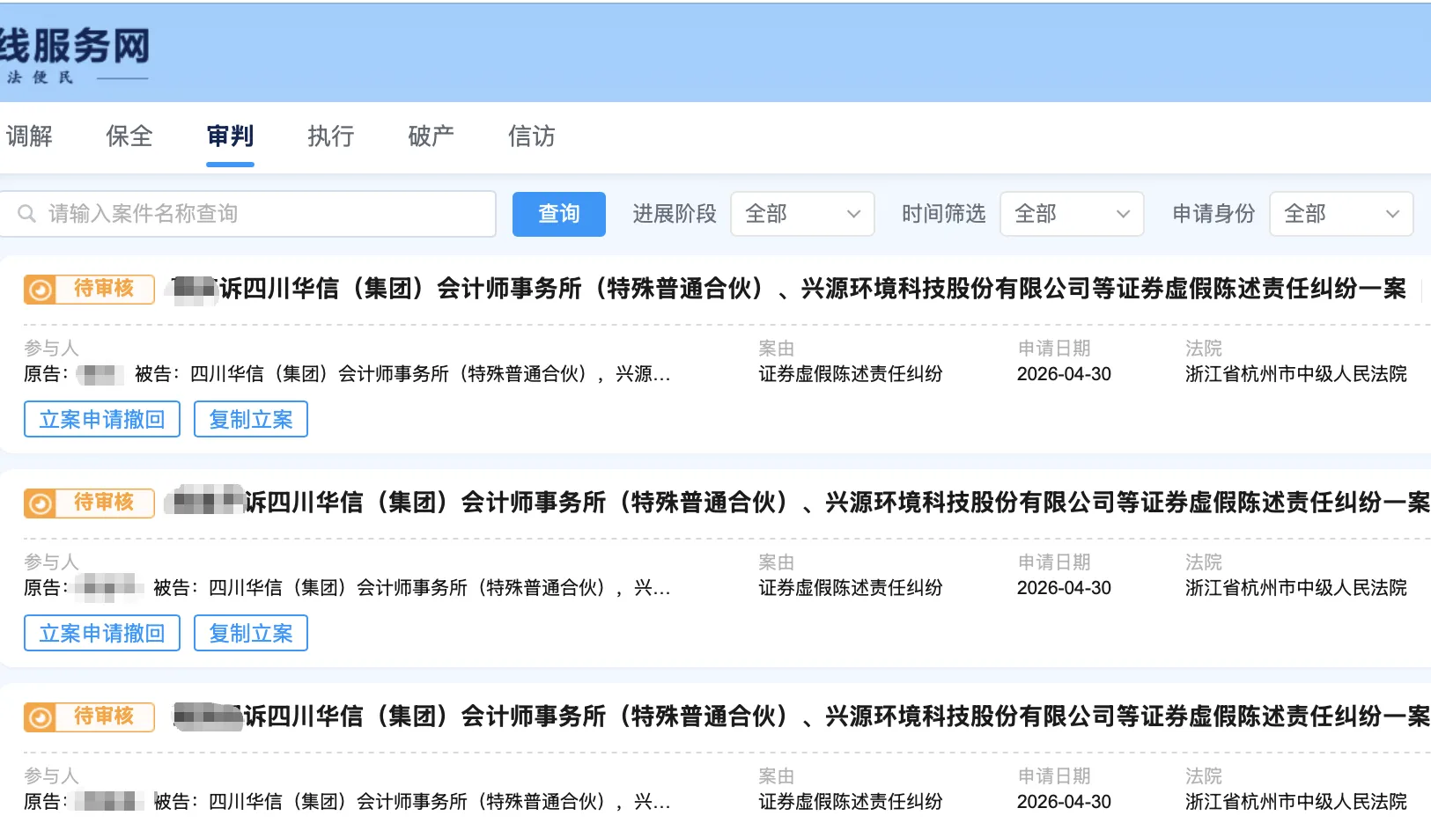Click the 请输入案件名称查询 search field

[247, 214]
